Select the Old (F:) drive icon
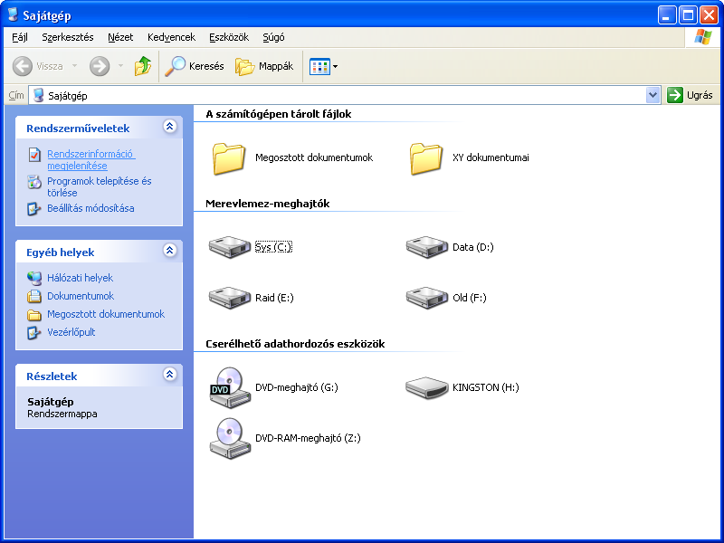Image resolution: width=724 pixels, height=543 pixels. [x=426, y=298]
